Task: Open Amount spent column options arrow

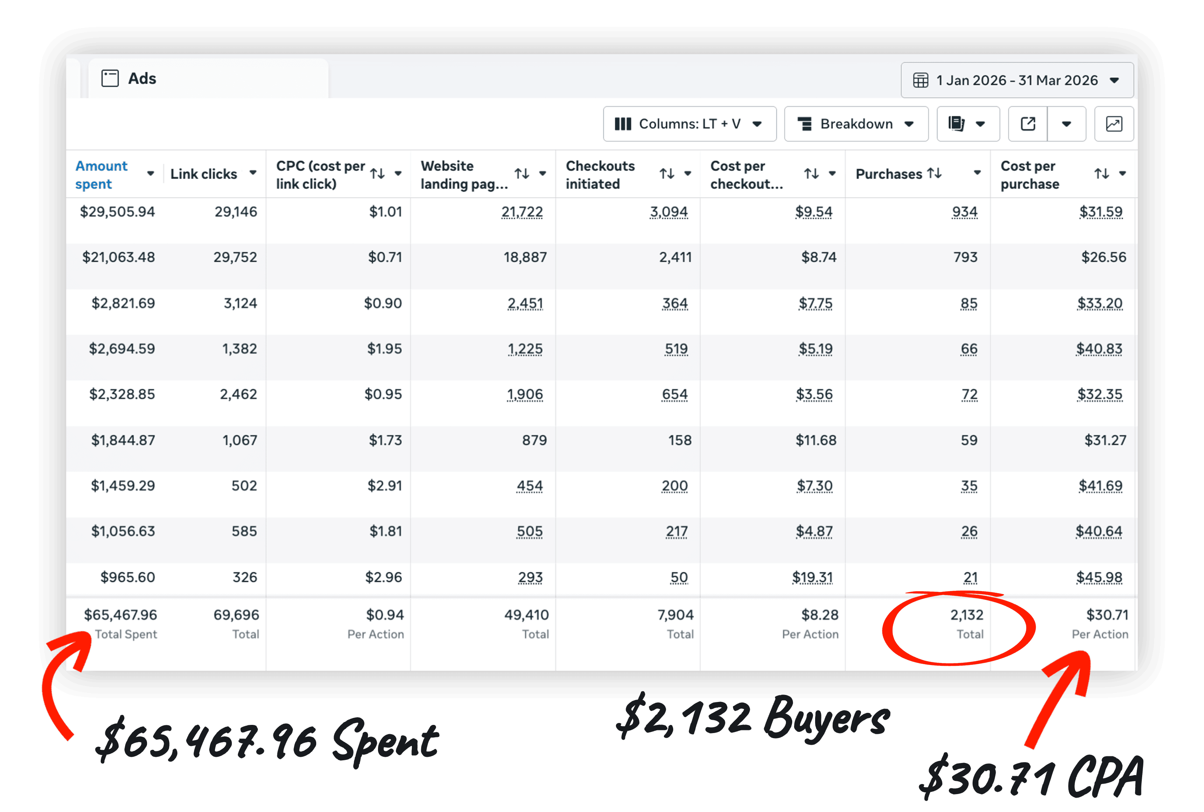Action: pyautogui.click(x=150, y=173)
